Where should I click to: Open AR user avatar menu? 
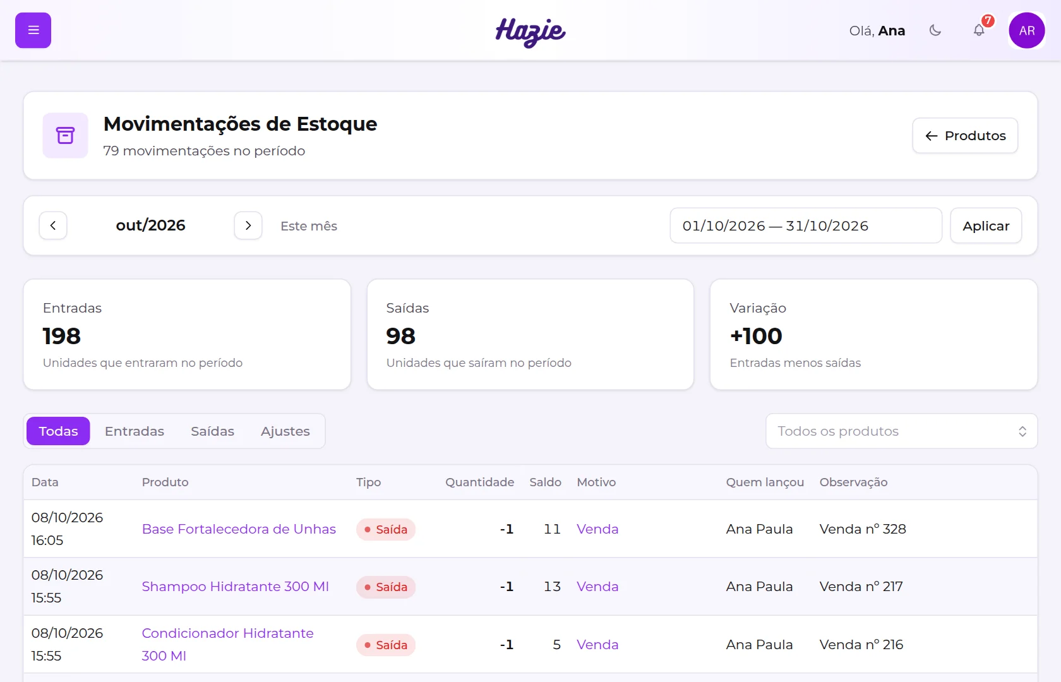click(1027, 30)
